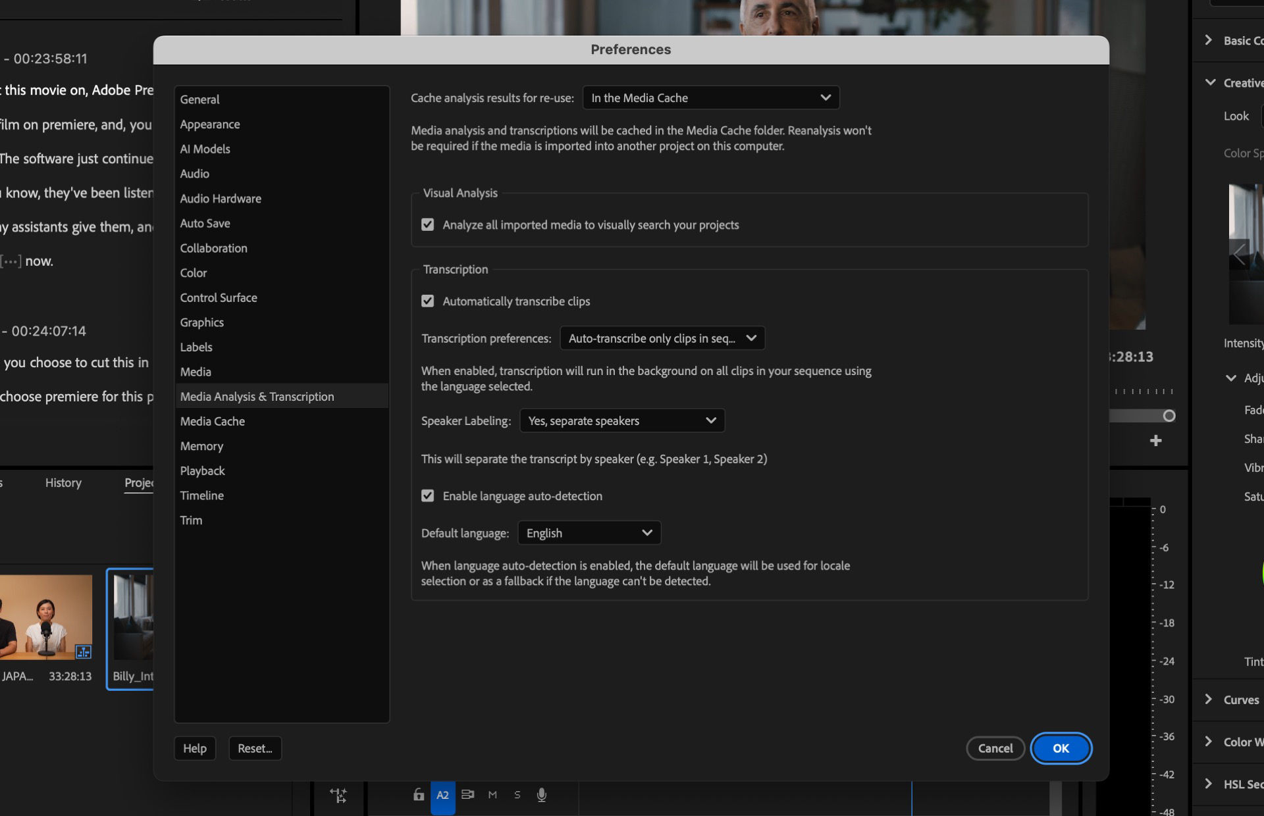Screen dimensions: 1264x816
Task: Open Cache analysis results dropdown
Action: pyautogui.click(x=710, y=98)
